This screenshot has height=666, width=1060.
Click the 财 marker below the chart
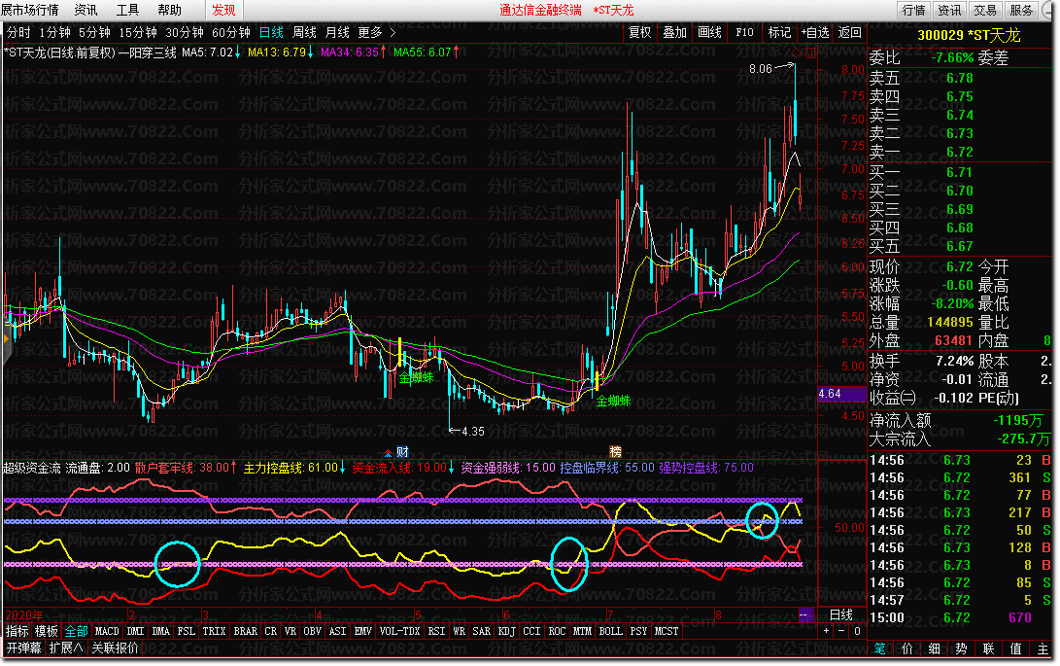click(x=402, y=452)
